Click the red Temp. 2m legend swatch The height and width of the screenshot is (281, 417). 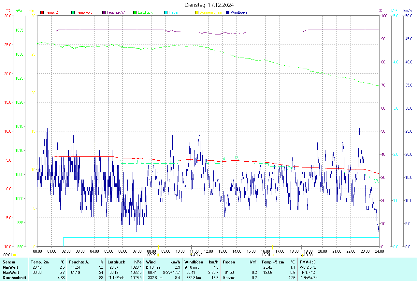pos(42,12)
